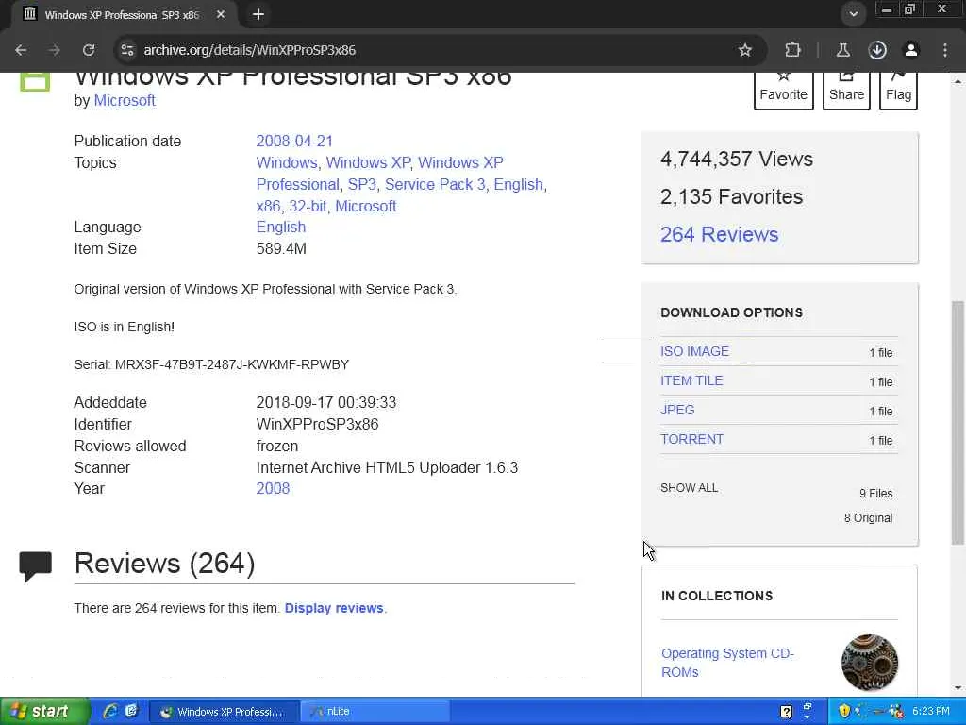Screen dimensions: 966x725
Task: Click the browser forward arrow
Action: coord(55,50)
